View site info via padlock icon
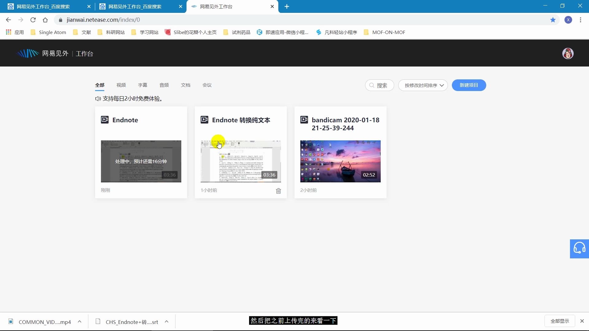 pos(60,20)
